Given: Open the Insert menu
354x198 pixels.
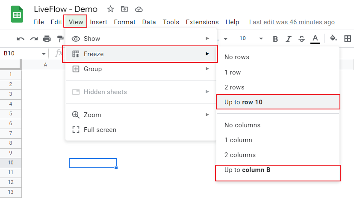Looking at the screenshot, I should pos(98,22).
